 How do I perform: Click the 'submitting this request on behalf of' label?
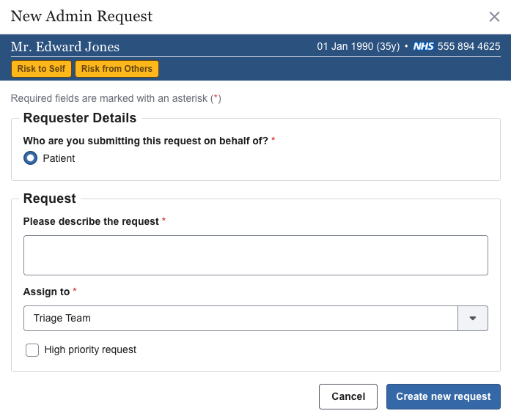click(x=145, y=140)
